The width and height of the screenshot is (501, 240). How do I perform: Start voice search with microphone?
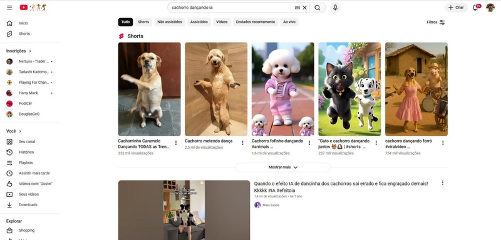point(335,7)
